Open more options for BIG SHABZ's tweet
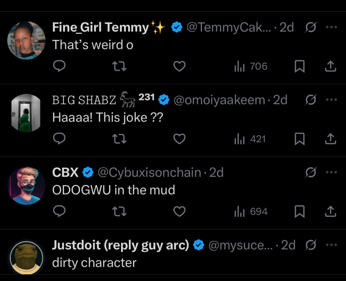 click(331, 100)
